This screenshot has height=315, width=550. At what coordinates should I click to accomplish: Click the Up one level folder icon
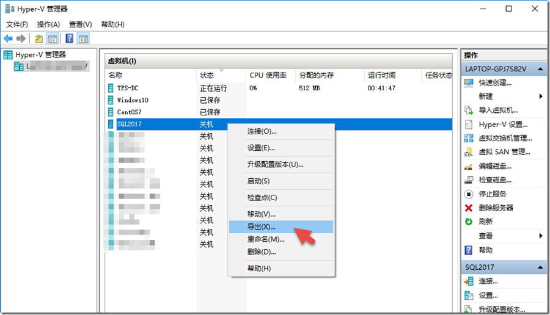38,38
